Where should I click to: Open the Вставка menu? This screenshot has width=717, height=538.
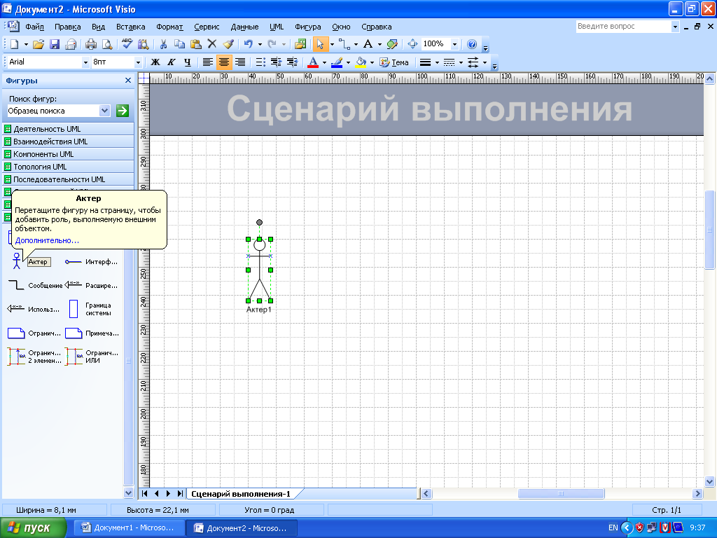[130, 27]
